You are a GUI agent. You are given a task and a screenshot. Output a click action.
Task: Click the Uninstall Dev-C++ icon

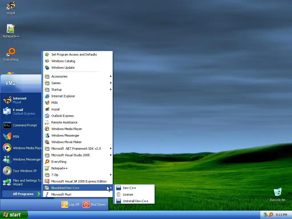(x=119, y=201)
